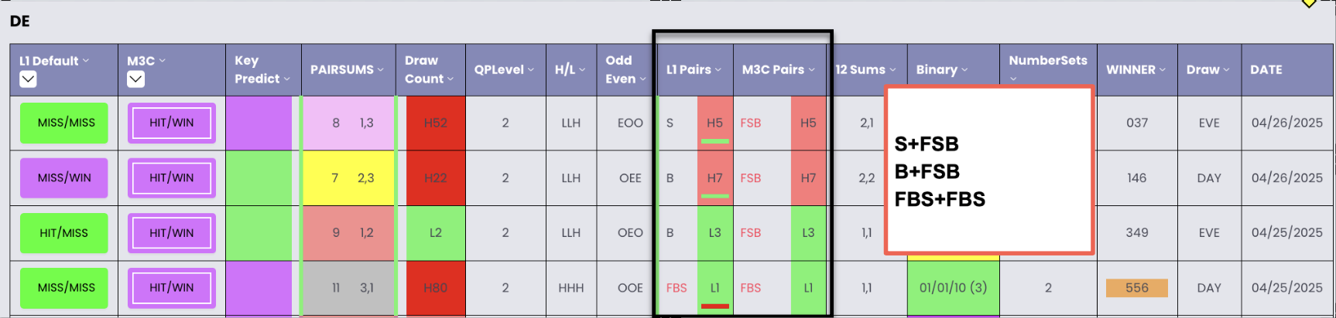The width and height of the screenshot is (1336, 318).
Task: Click the red H52 draw count cell
Action: point(436,123)
